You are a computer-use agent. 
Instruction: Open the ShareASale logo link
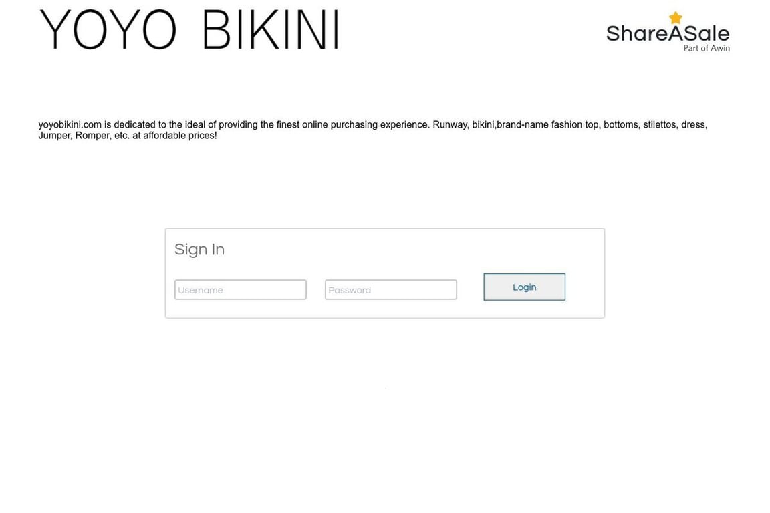667,32
